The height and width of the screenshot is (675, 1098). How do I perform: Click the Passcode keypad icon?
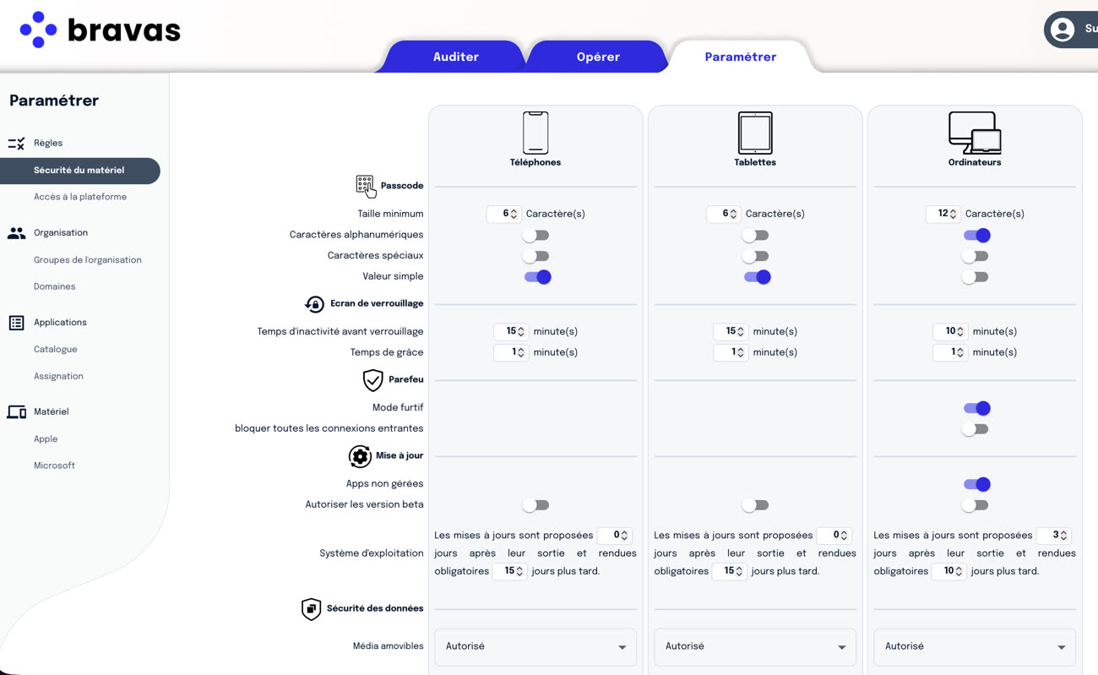coord(365,186)
